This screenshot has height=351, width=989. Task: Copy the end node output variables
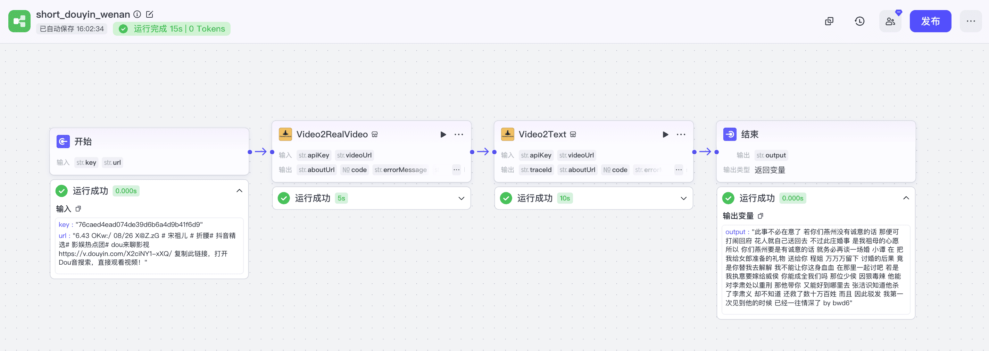(760, 216)
